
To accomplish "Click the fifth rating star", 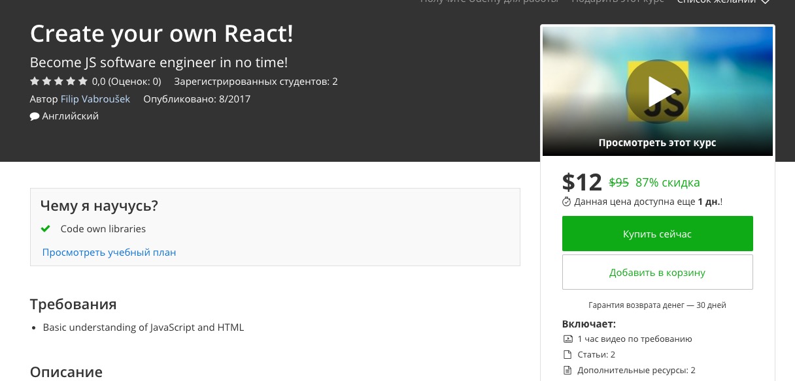I will coord(82,82).
